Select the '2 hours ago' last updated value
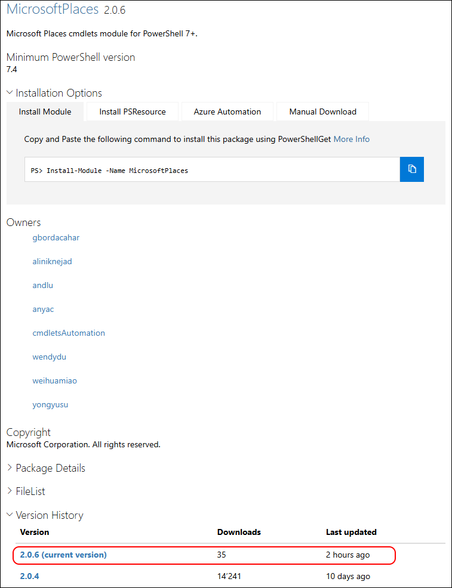452x588 pixels. (x=348, y=555)
